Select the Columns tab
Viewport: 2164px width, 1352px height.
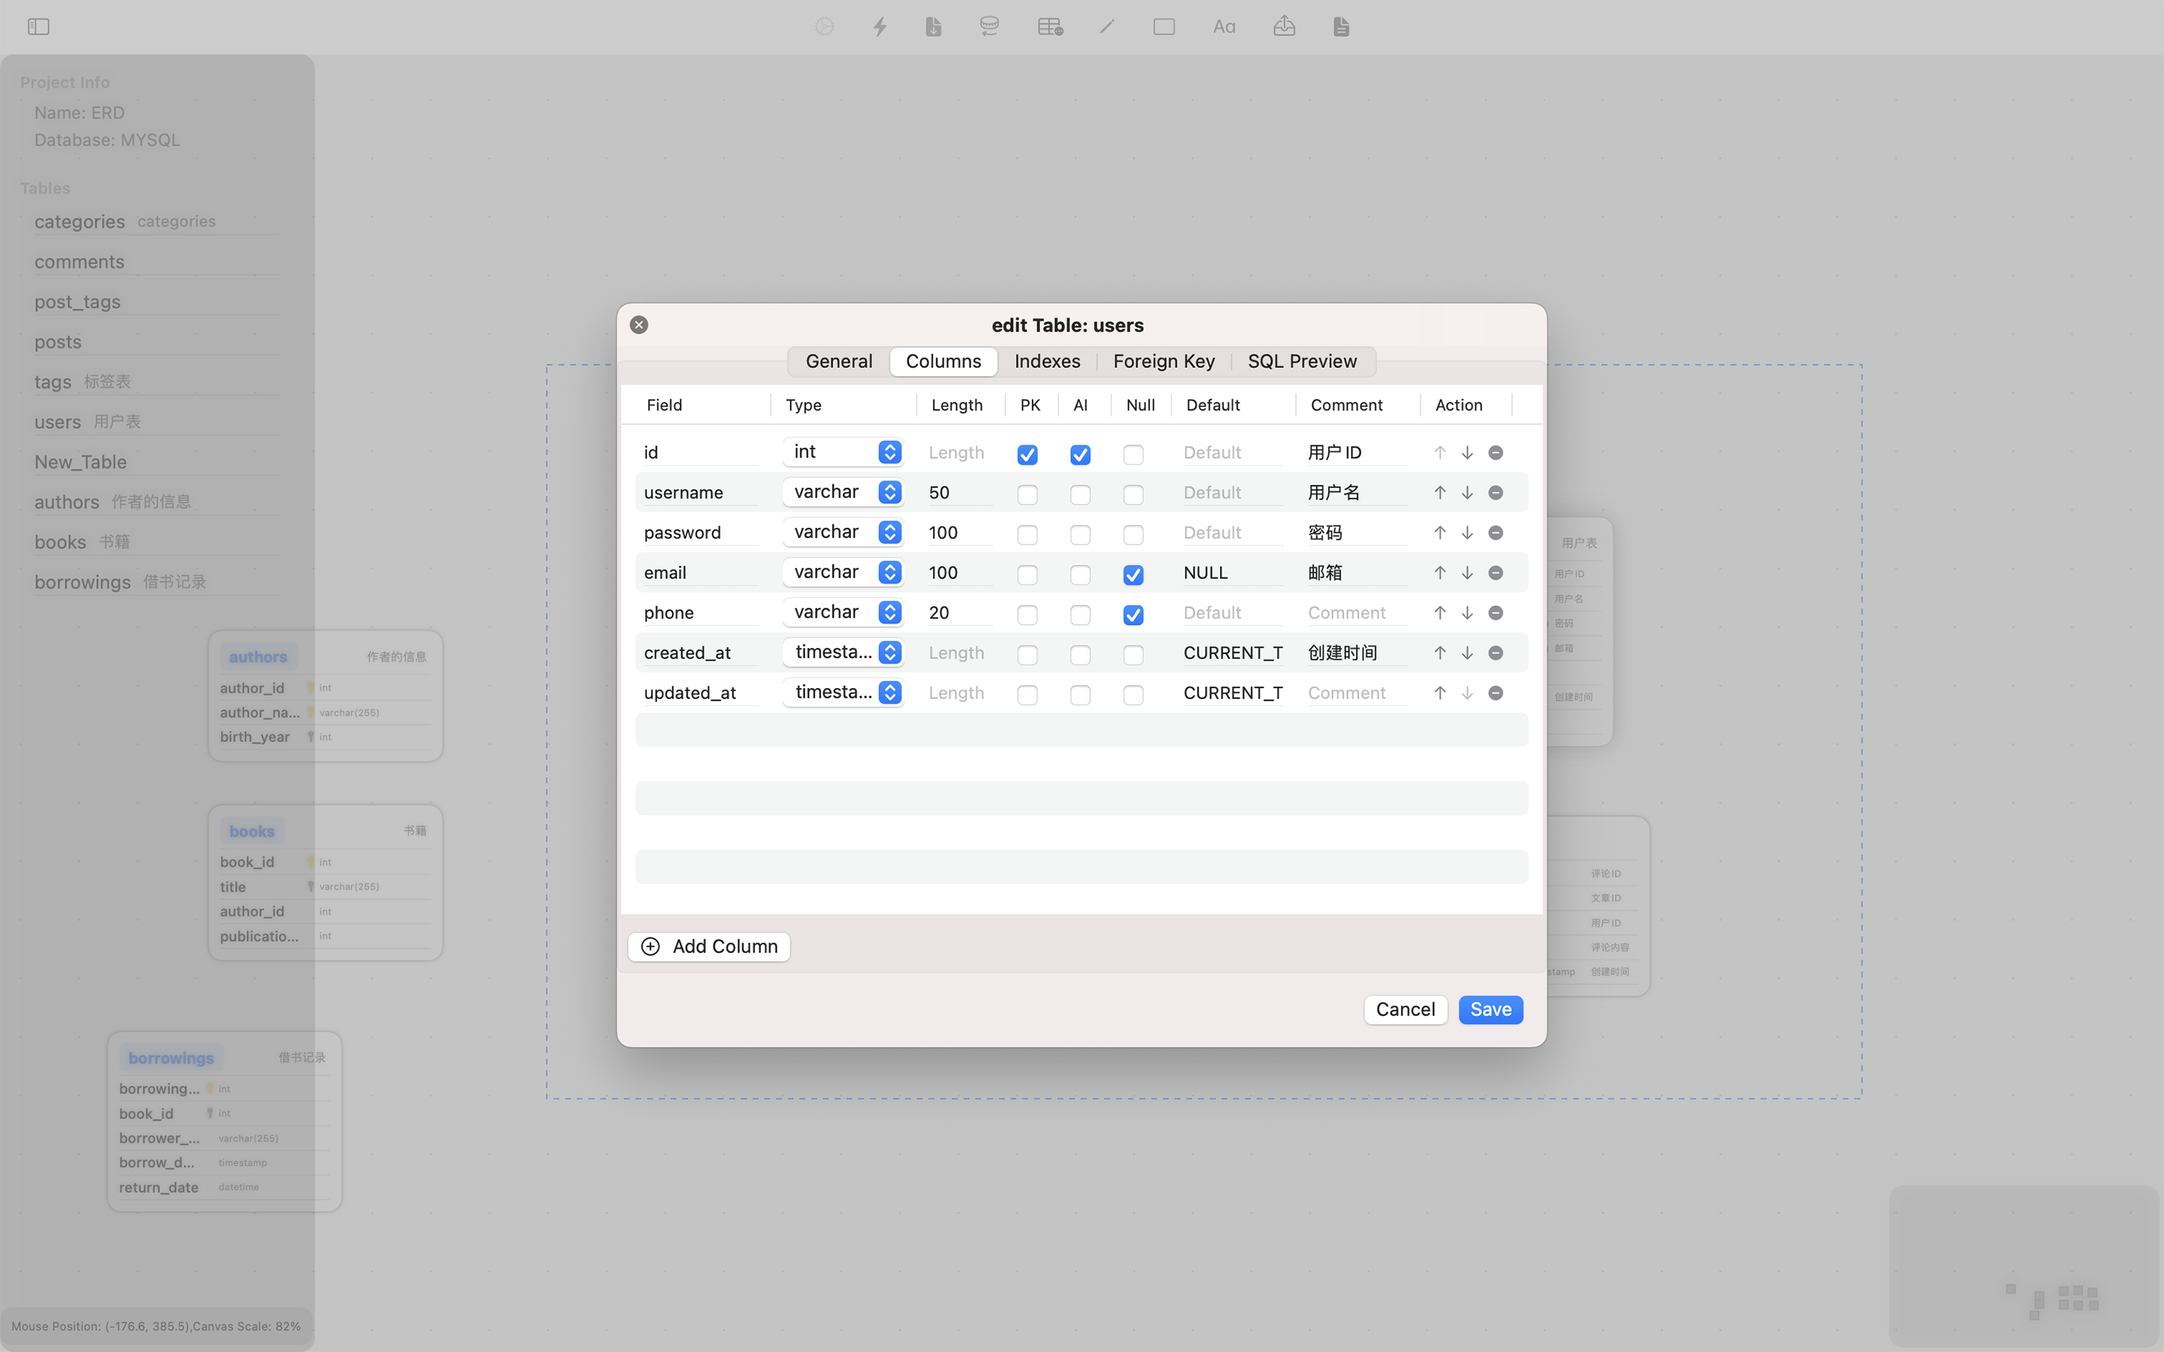[944, 361]
